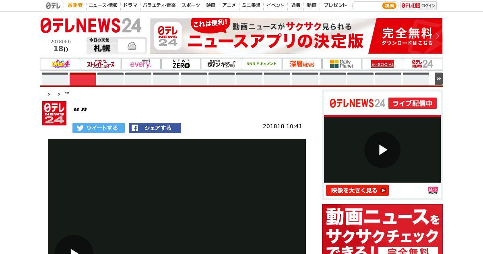Open 今日の天気 札幌 weather widget
Viewport: 483px width, 254px height.
click(117, 46)
